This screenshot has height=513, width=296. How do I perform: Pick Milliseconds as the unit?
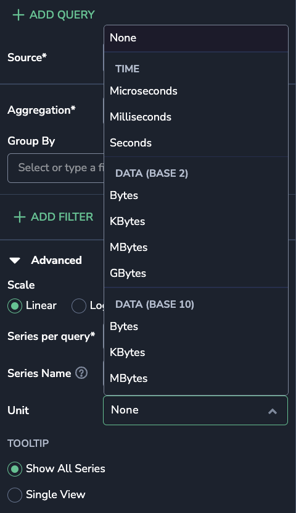[x=196, y=117]
